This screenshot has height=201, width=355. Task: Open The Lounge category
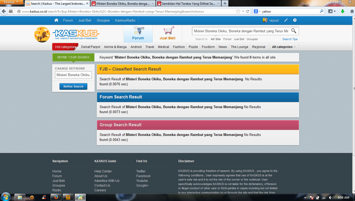pyautogui.click(x=240, y=47)
